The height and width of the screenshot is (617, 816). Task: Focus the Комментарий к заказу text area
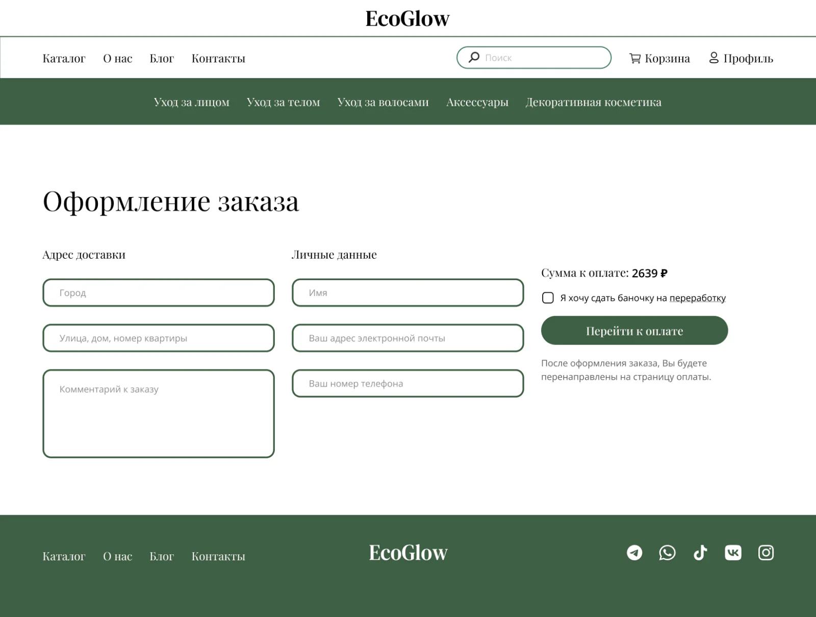pyautogui.click(x=159, y=413)
